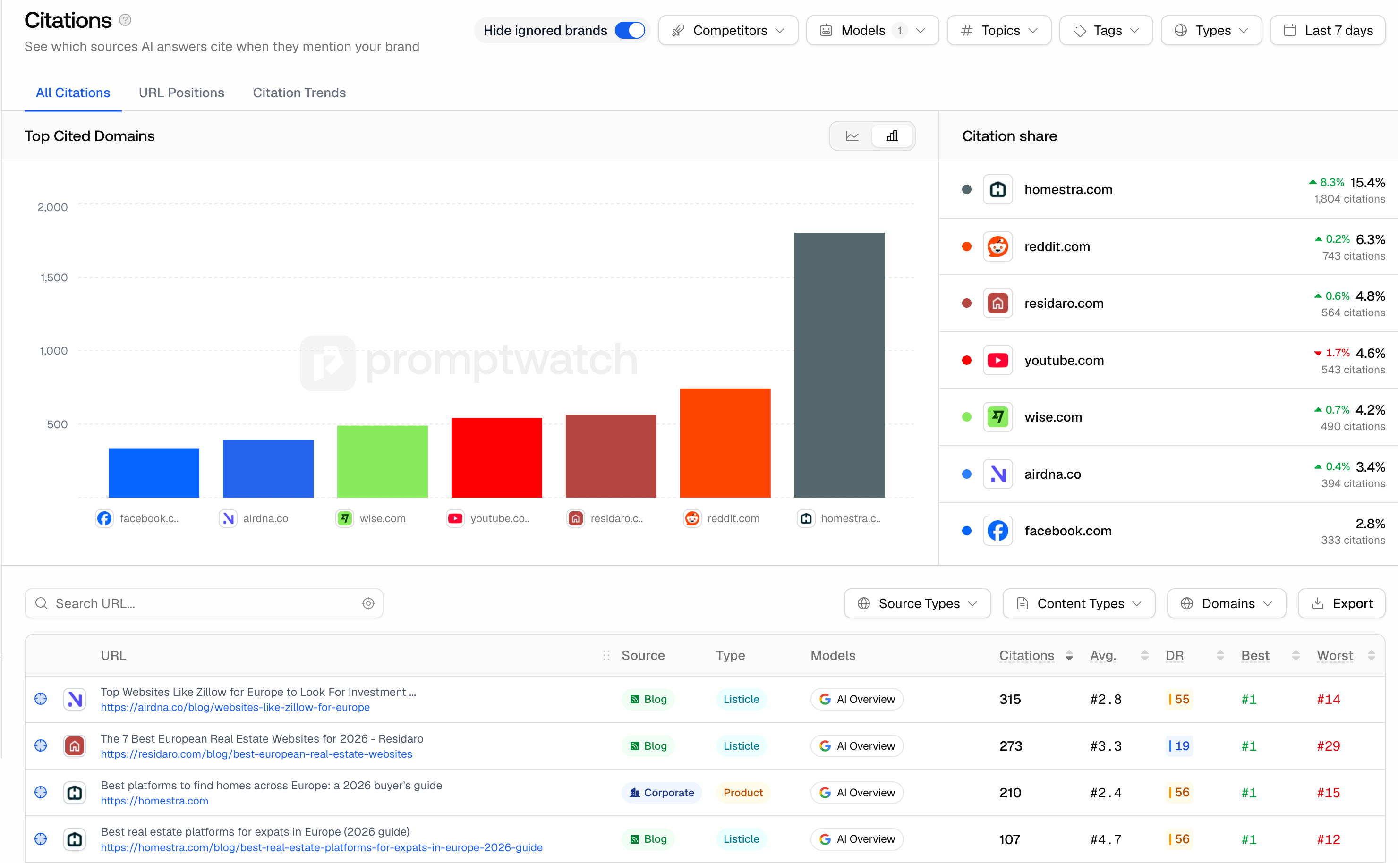Viewport: 1398px width, 863px height.
Task: Open the Types filter dropdown
Action: tap(1211, 30)
